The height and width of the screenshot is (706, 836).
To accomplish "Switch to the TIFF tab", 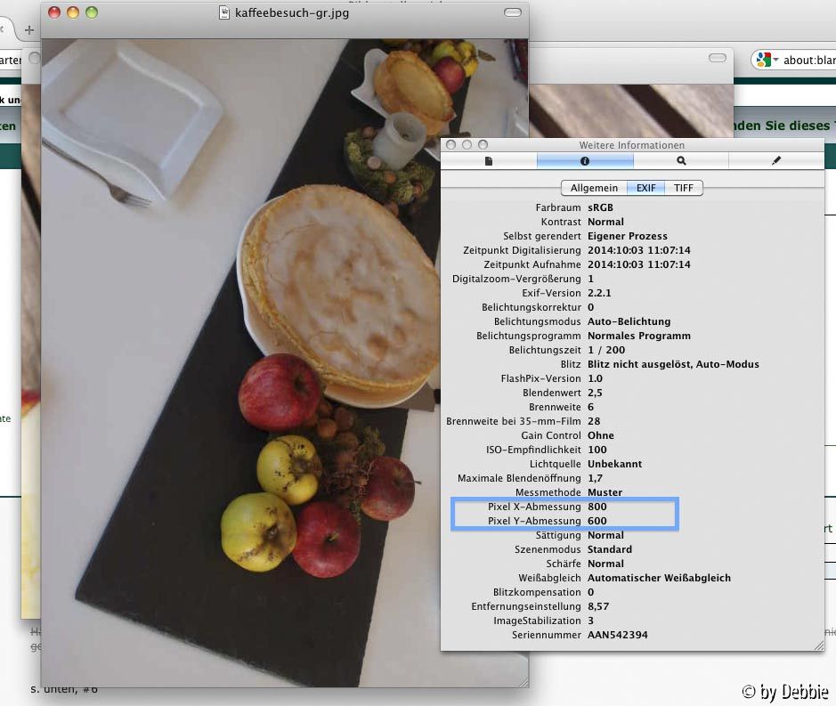I will pos(683,188).
